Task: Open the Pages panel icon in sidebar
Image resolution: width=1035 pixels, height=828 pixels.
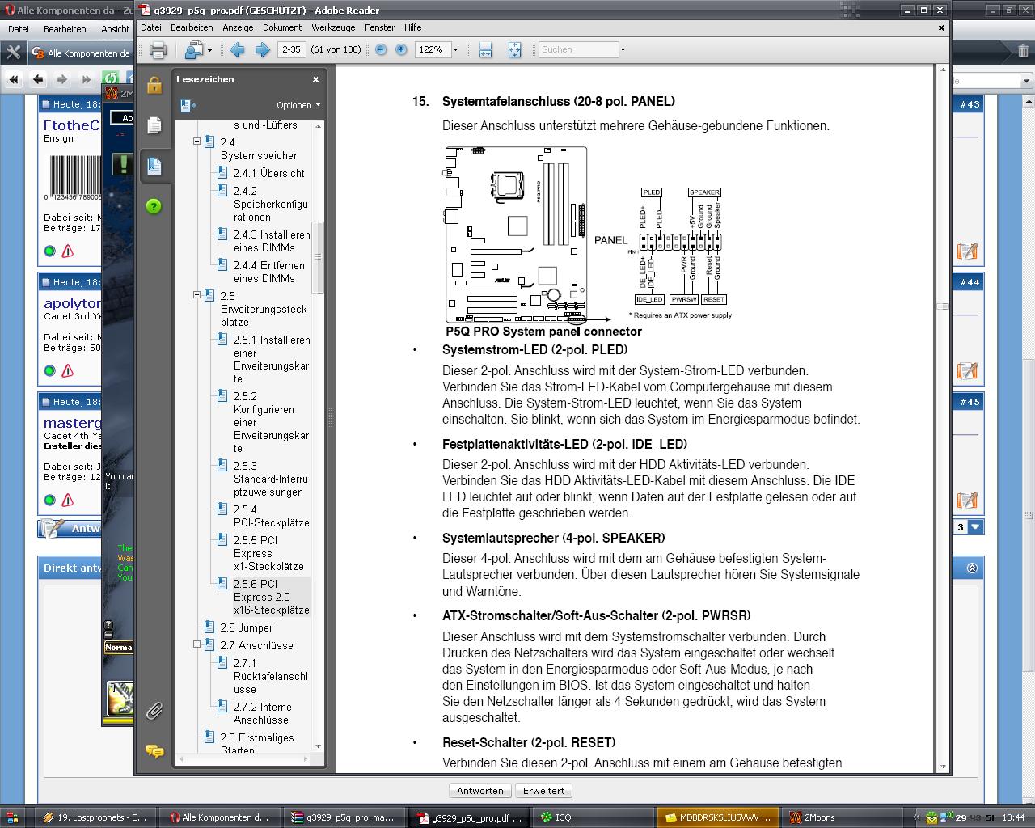Action: coord(154,125)
